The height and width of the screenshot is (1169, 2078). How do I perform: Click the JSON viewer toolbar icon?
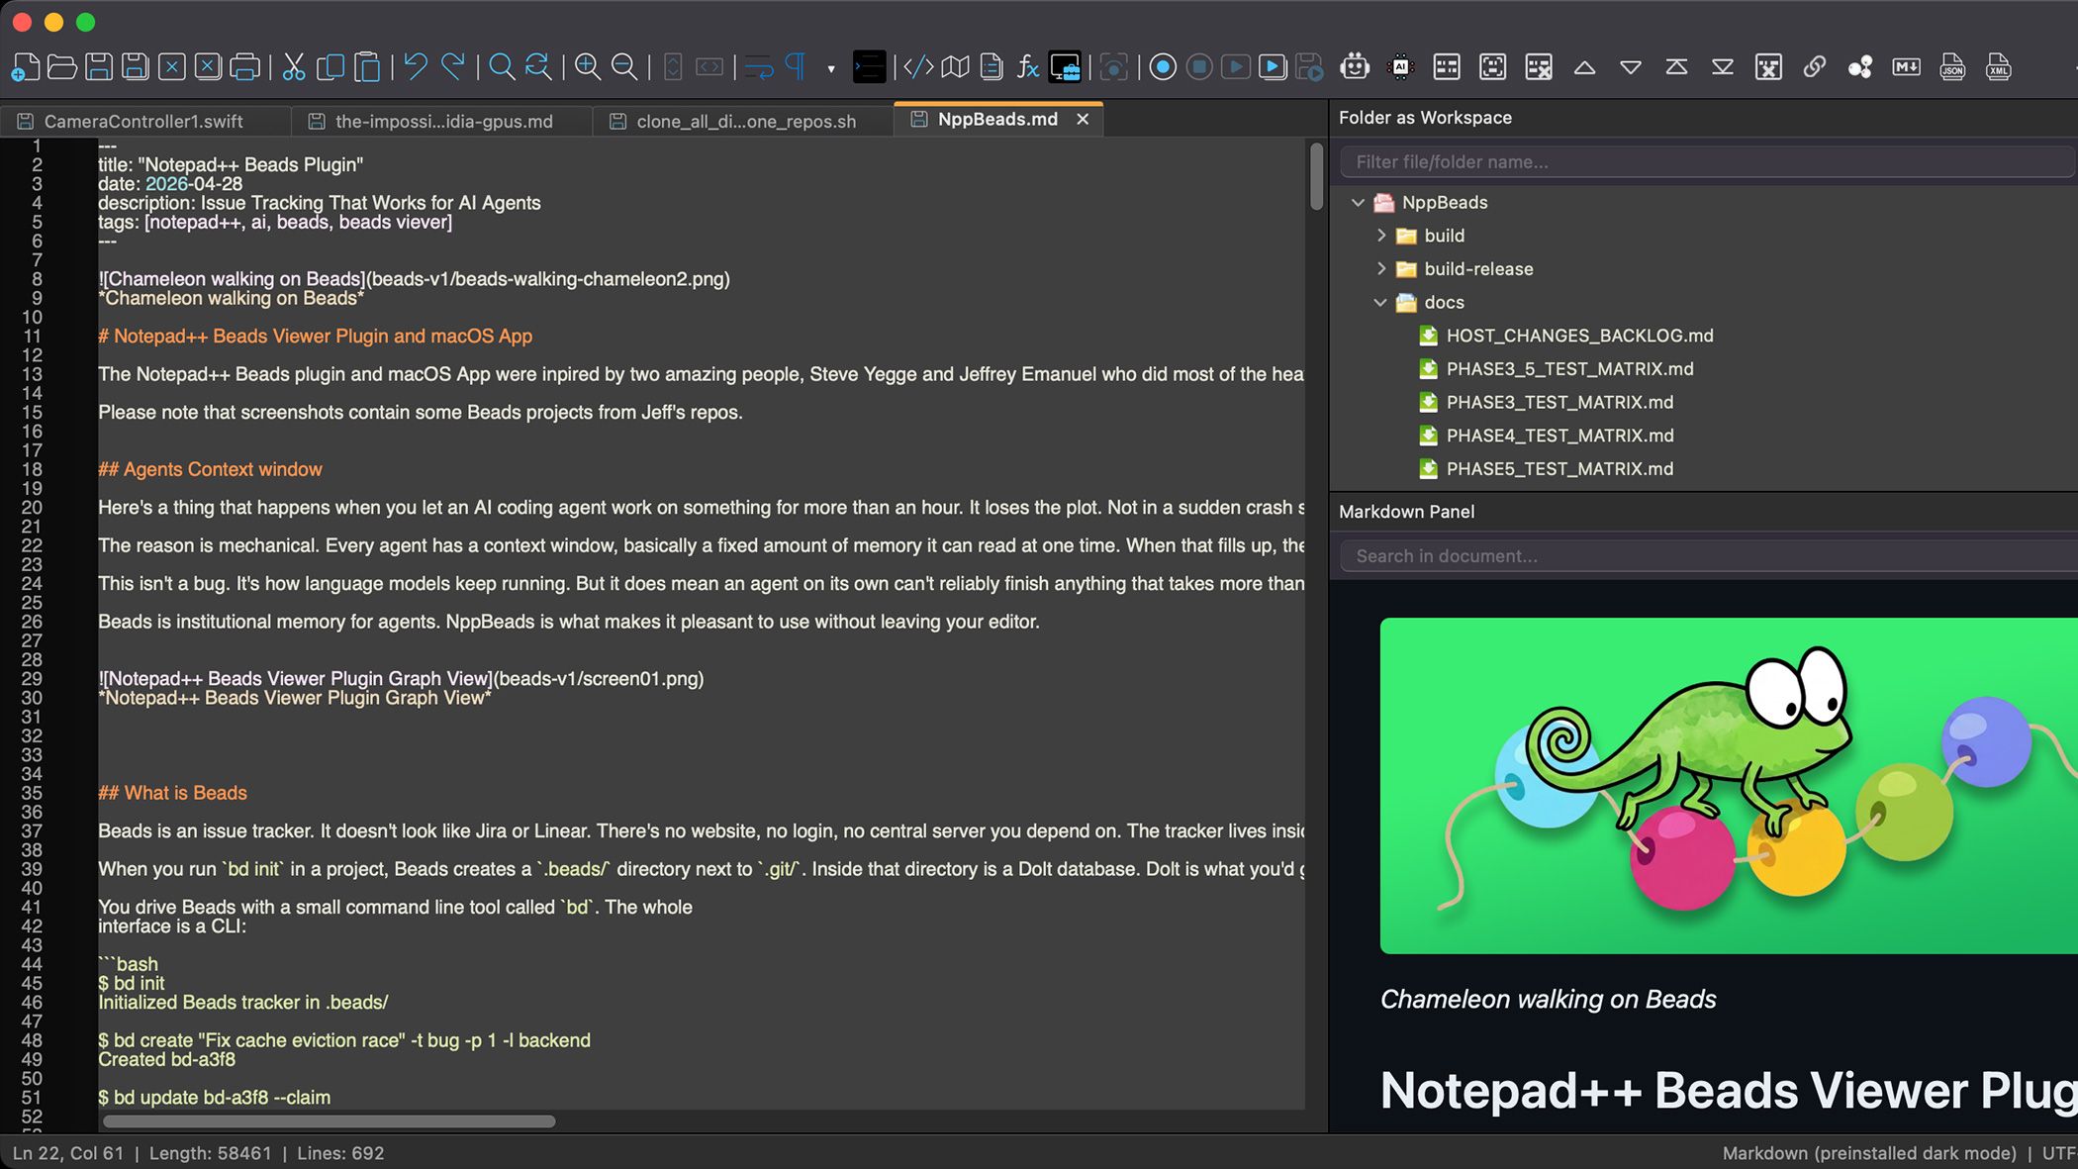pos(1952,67)
